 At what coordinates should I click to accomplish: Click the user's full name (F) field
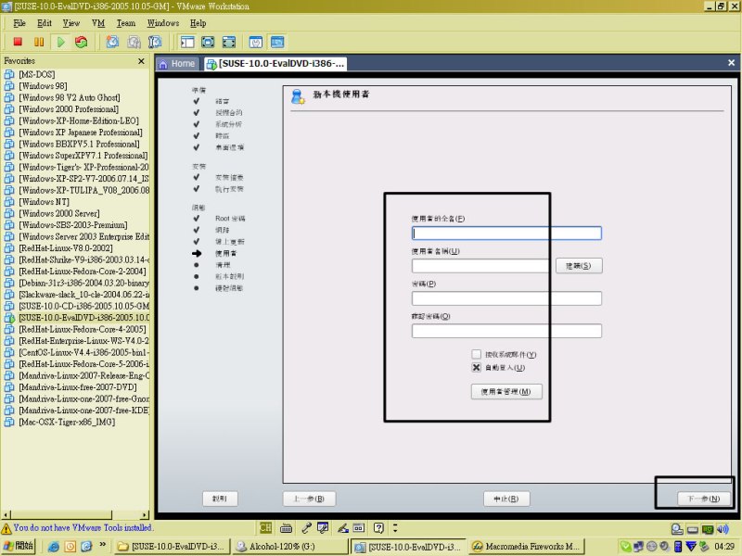pyautogui.click(x=506, y=234)
